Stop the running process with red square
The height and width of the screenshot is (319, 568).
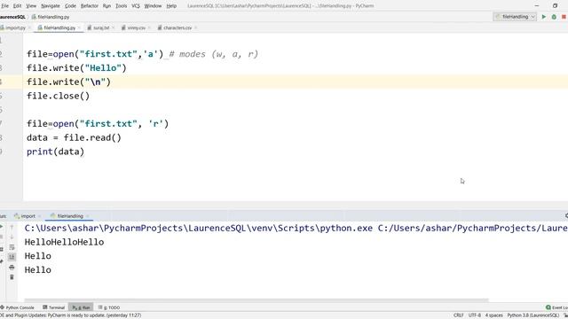pos(564,17)
